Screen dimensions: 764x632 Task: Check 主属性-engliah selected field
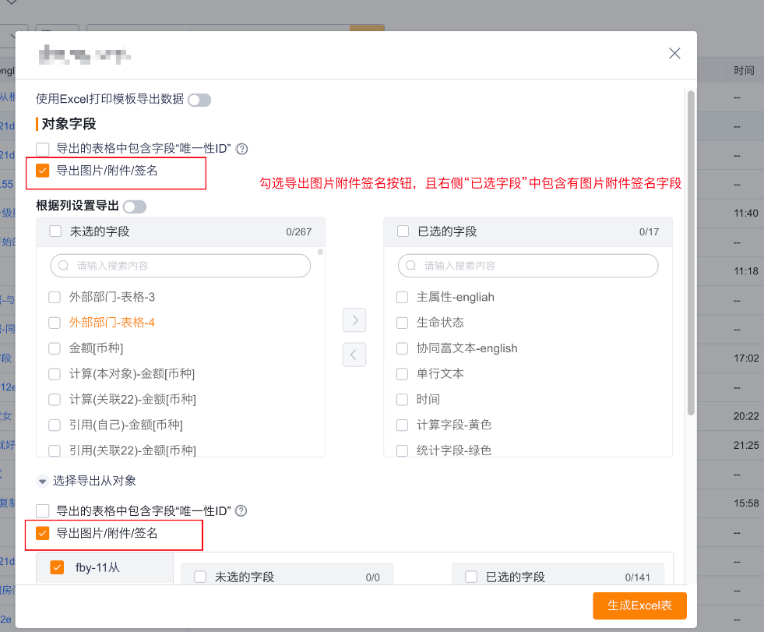tap(402, 298)
